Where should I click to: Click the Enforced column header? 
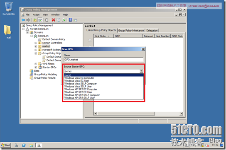[x=148, y=36]
